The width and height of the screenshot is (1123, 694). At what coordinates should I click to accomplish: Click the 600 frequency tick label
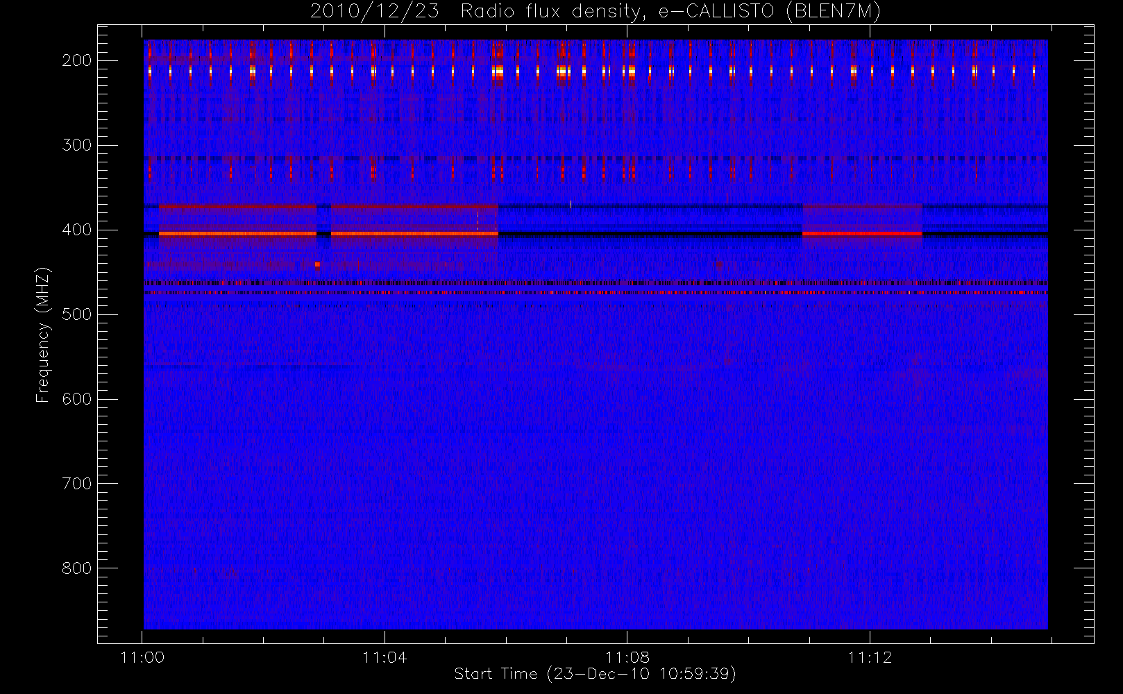[77, 399]
